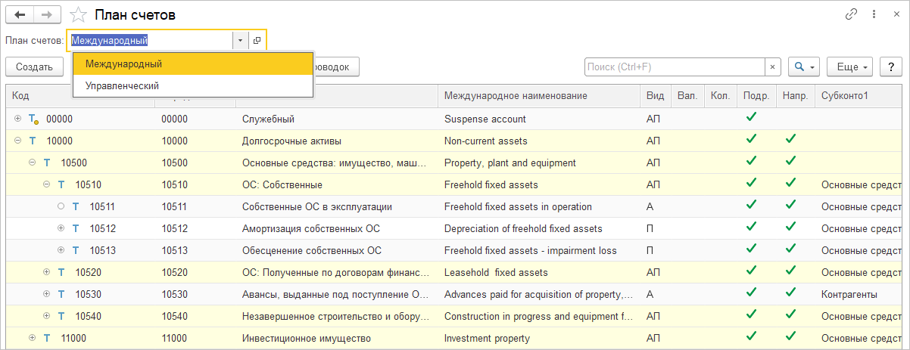Image resolution: width=910 pixels, height=350 pixels.
Task: Clear the search field with X icon
Action: coord(772,67)
